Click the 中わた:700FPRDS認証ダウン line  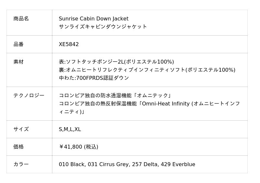pyautogui.click(x=94, y=78)
